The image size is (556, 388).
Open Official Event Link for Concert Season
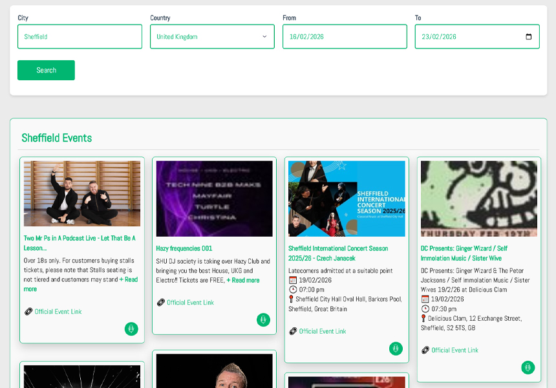point(322,331)
